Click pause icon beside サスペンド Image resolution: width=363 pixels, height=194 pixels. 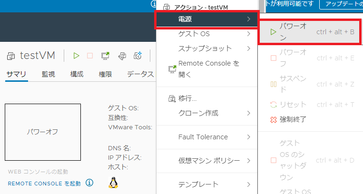click(x=274, y=84)
